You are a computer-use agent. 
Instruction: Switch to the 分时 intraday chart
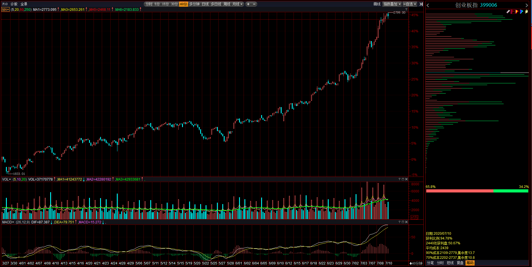point(149,4)
